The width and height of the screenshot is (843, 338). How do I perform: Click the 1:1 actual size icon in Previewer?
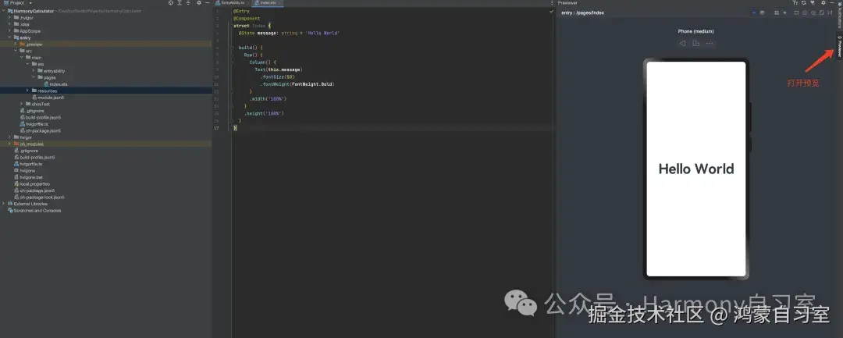pyautogui.click(x=830, y=13)
